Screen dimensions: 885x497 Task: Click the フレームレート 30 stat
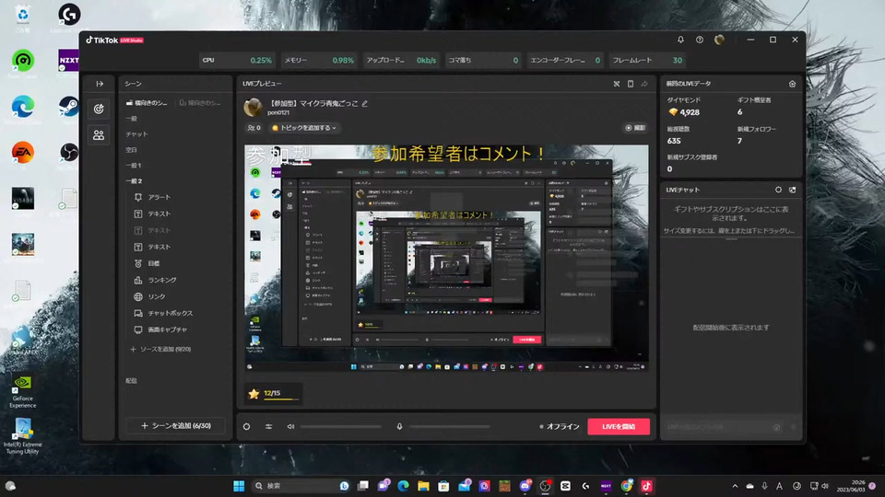click(x=647, y=61)
